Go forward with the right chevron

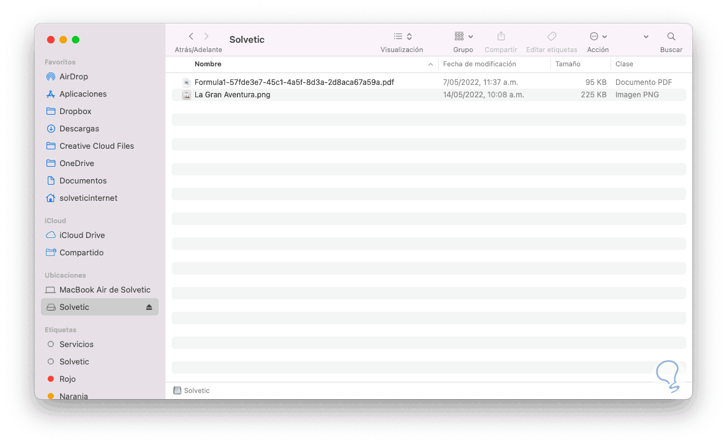coord(206,36)
